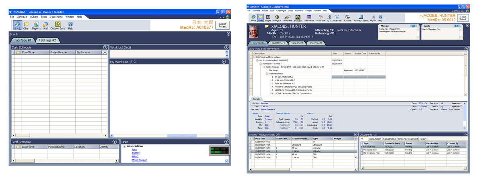The height and width of the screenshot is (182, 481).
Task: Click the green power icon beside Z, Z
Action: point(227,17)
